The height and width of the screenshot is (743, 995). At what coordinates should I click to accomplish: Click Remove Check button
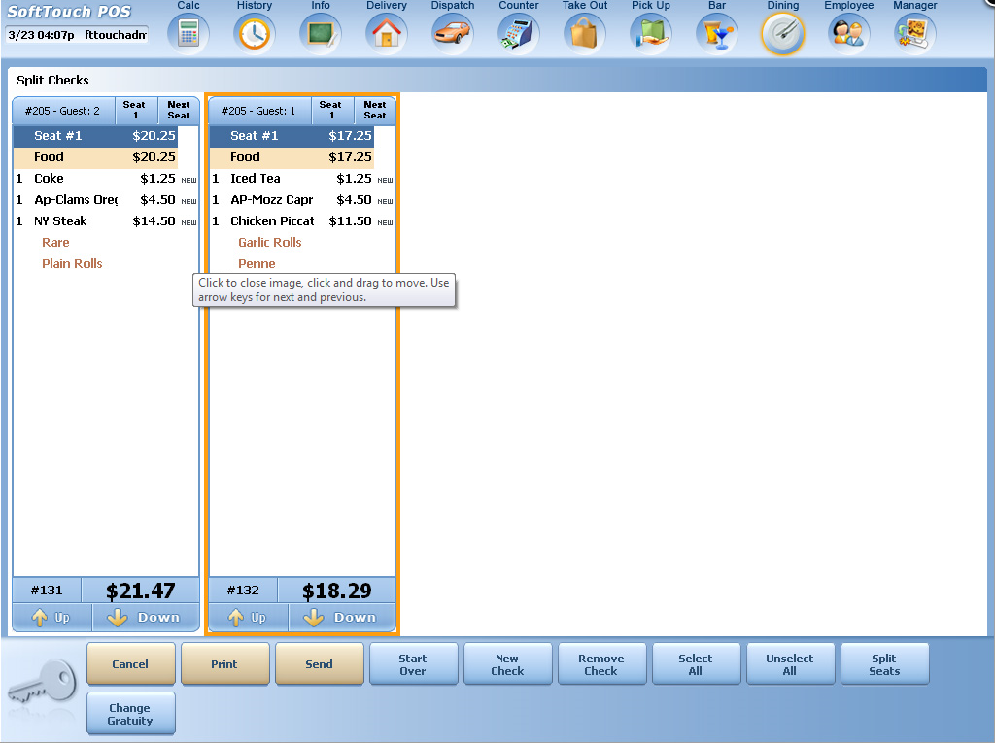pos(601,663)
